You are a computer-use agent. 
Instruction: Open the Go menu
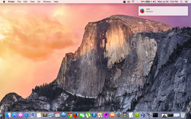39,2
